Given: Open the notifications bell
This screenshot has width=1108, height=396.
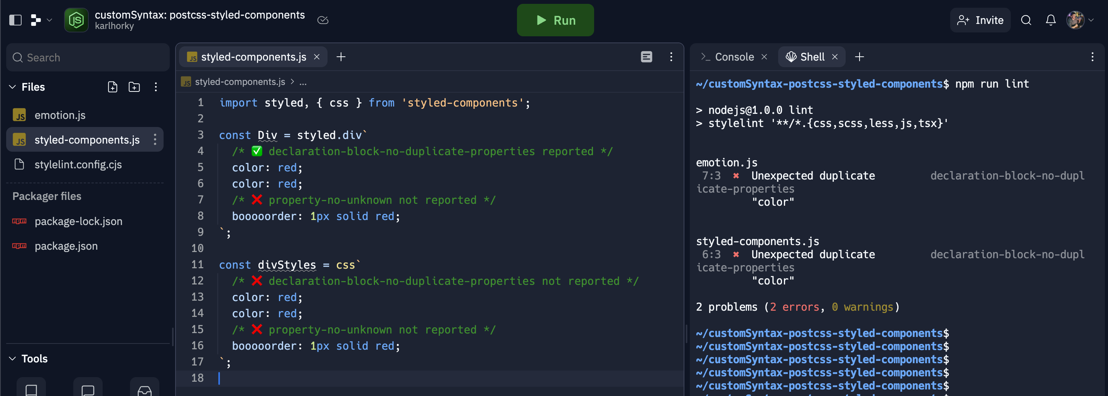Looking at the screenshot, I should tap(1051, 20).
